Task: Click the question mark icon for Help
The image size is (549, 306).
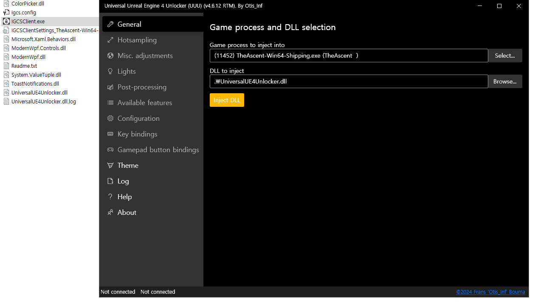Action: 110,197
